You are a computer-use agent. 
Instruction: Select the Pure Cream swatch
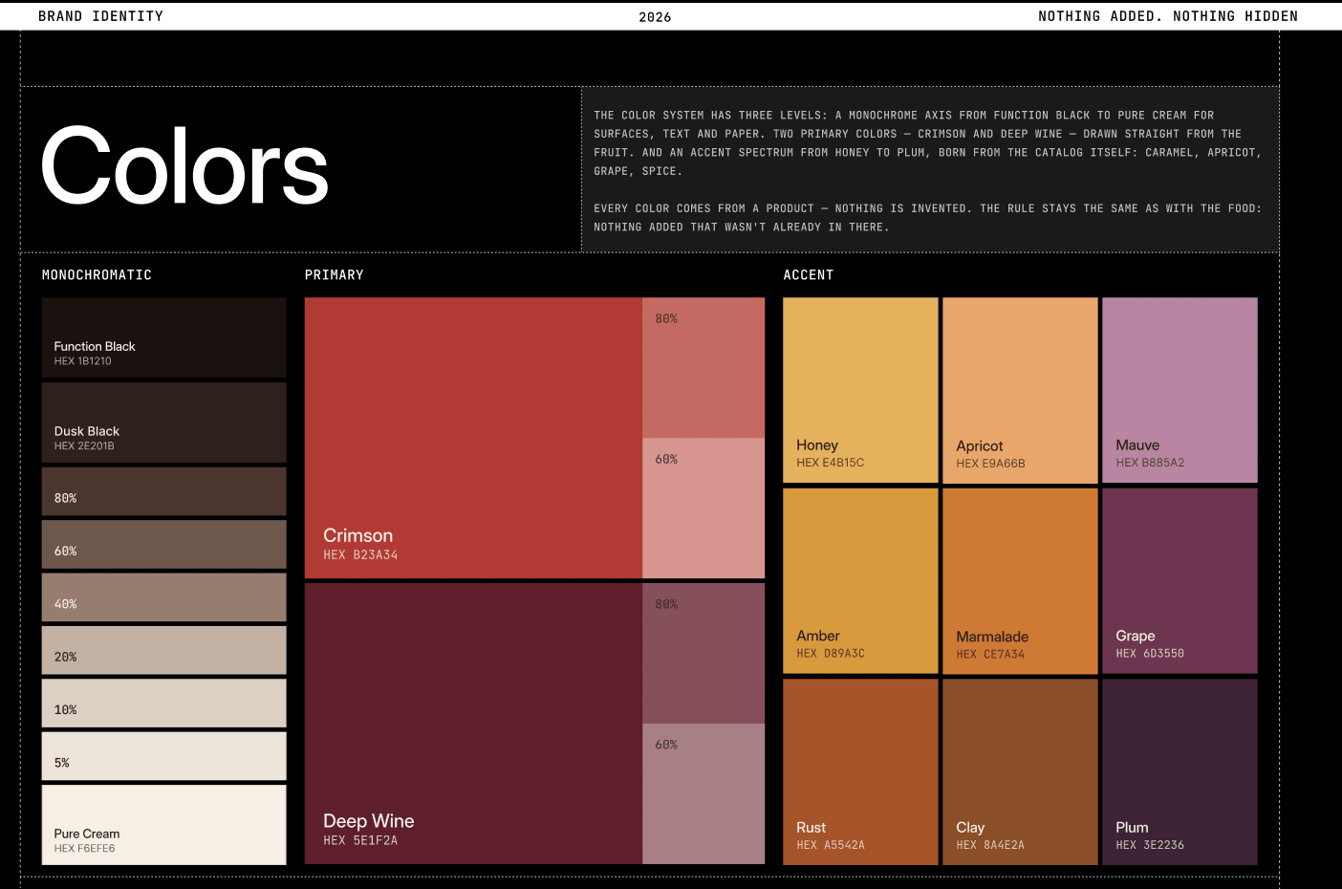163,825
